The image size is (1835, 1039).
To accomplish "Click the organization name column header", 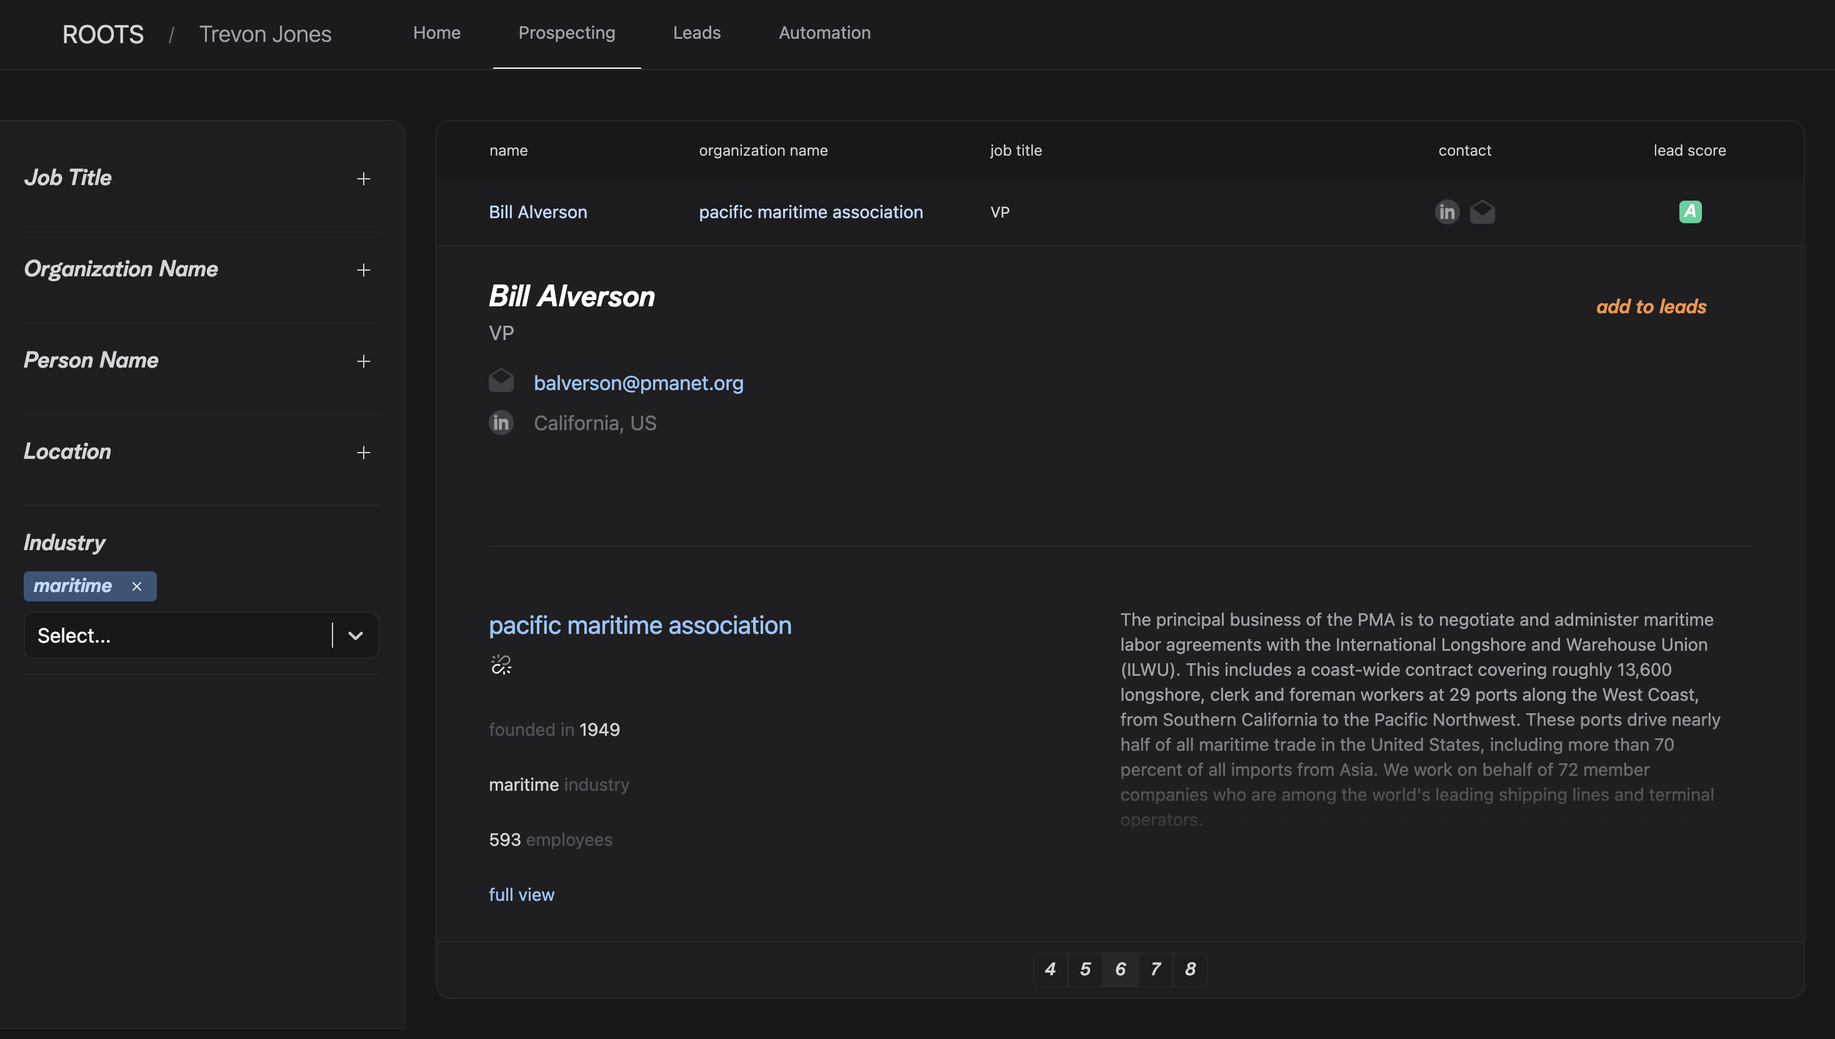I will [762, 150].
